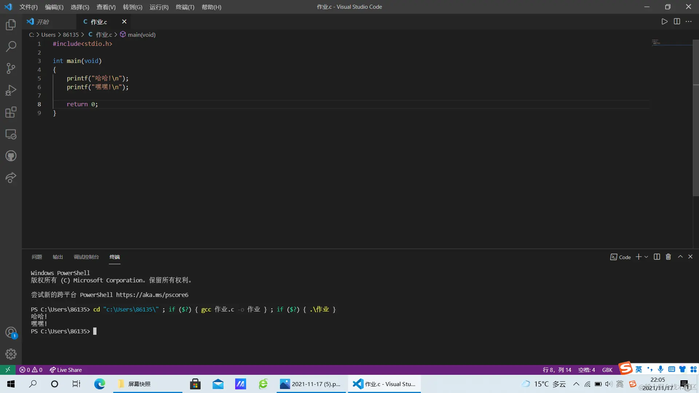This screenshot has width=699, height=393.
Task: Open the Search view icon
Action: pos(11,47)
